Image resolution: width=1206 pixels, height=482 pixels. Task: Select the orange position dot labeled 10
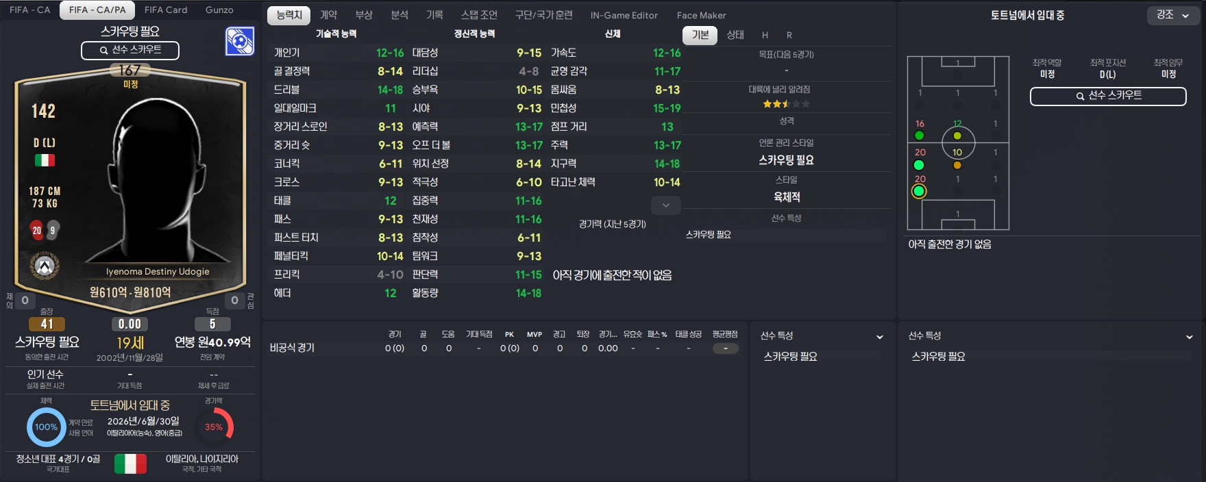point(957,165)
